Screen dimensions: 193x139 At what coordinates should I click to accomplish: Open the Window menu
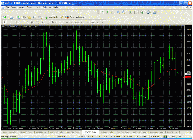(47, 7)
